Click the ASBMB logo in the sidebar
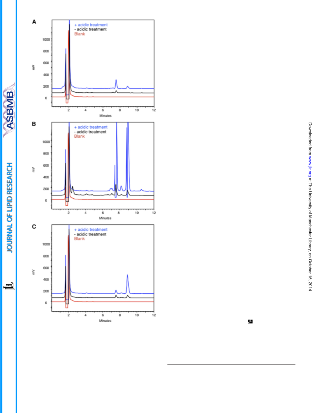This screenshot has width=319, height=413. tap(9, 109)
